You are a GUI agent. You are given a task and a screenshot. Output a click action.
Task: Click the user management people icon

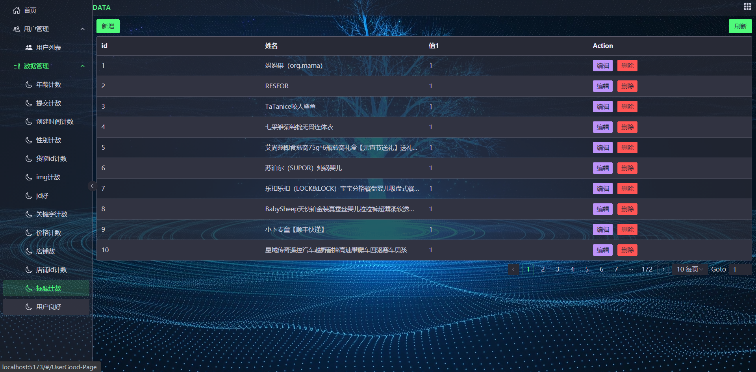pyautogui.click(x=17, y=29)
